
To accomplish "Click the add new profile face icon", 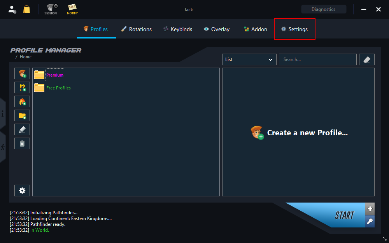I will point(22,73).
